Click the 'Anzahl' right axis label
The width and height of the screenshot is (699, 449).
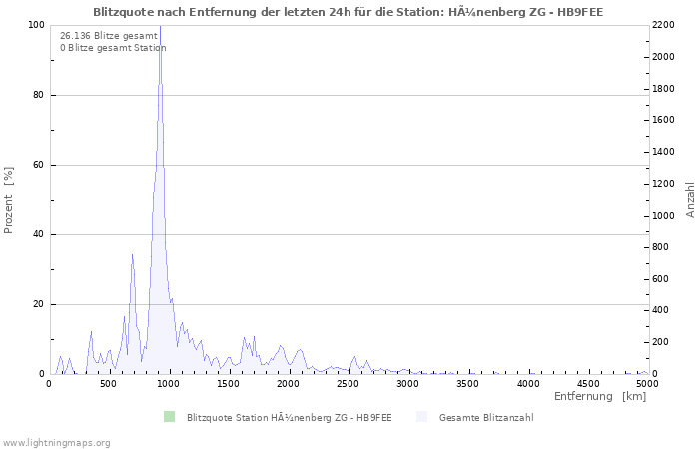[x=690, y=200]
